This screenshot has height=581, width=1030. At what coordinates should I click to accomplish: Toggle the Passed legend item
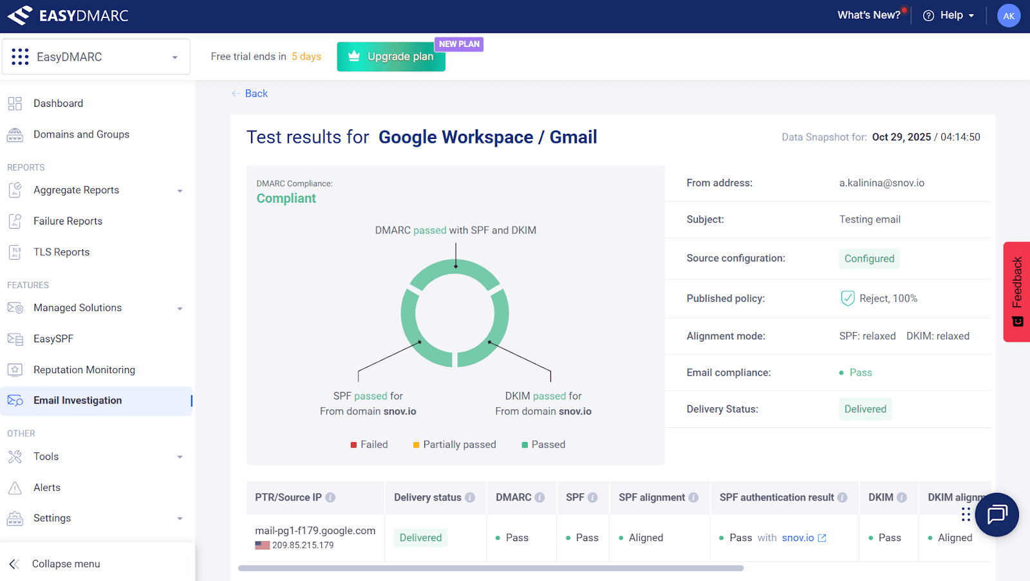[543, 445]
